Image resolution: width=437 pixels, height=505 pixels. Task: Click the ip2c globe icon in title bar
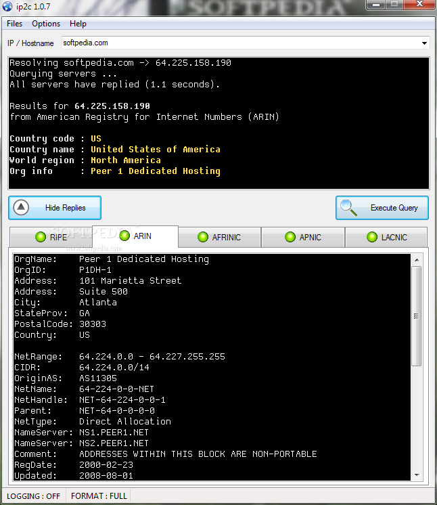7,6
